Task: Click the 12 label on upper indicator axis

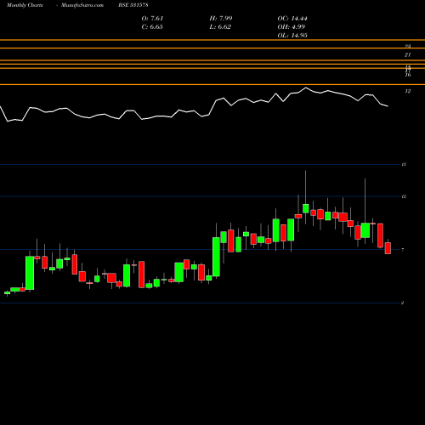Action: (407, 91)
